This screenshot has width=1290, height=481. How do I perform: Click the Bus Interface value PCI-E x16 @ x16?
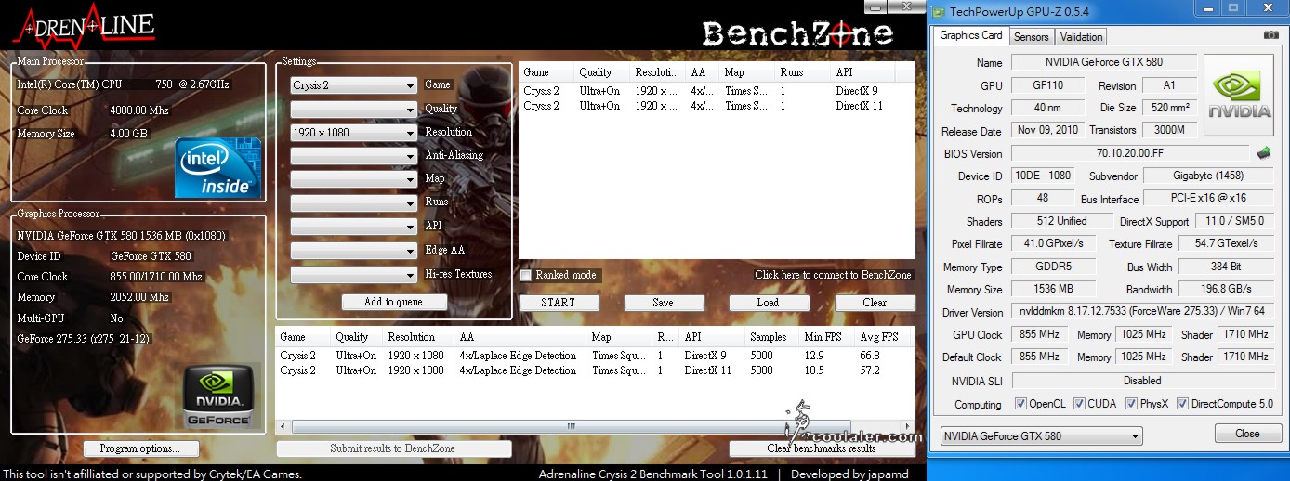click(x=1208, y=198)
